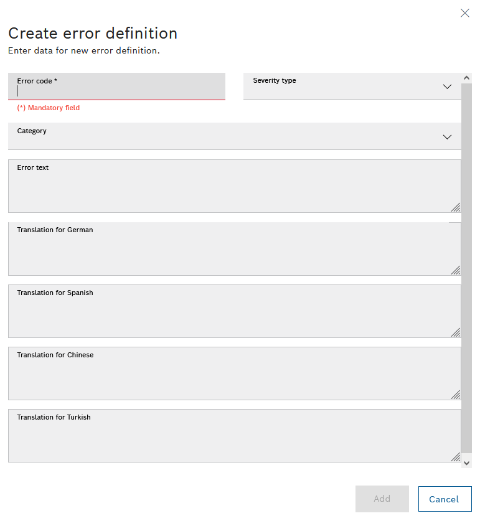Click the resize grip on Turkish translation box
The height and width of the screenshot is (526, 480).
pos(456,457)
